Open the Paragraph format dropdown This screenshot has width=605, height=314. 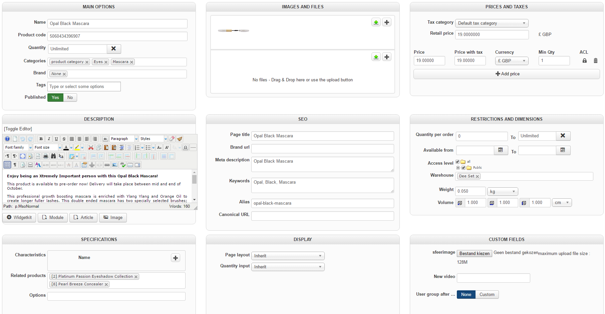pos(124,139)
